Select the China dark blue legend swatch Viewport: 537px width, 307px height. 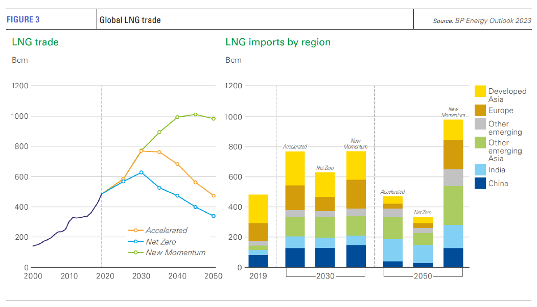(x=480, y=183)
